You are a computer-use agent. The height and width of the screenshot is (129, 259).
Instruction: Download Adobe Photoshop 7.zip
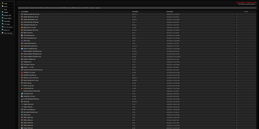[31, 20]
